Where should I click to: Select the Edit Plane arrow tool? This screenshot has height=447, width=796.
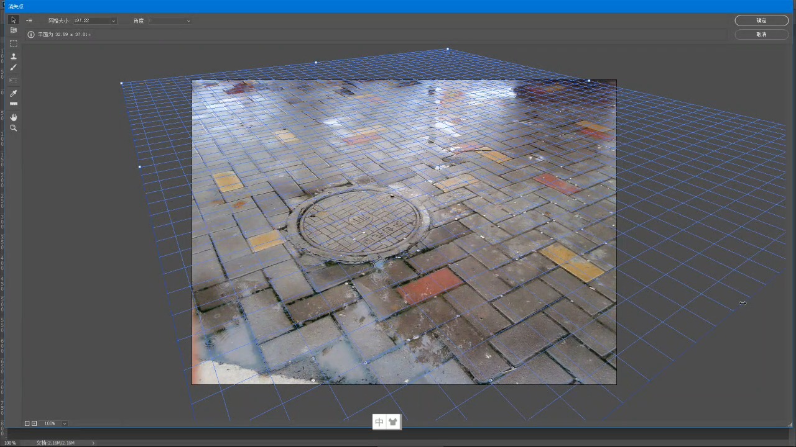[x=14, y=20]
